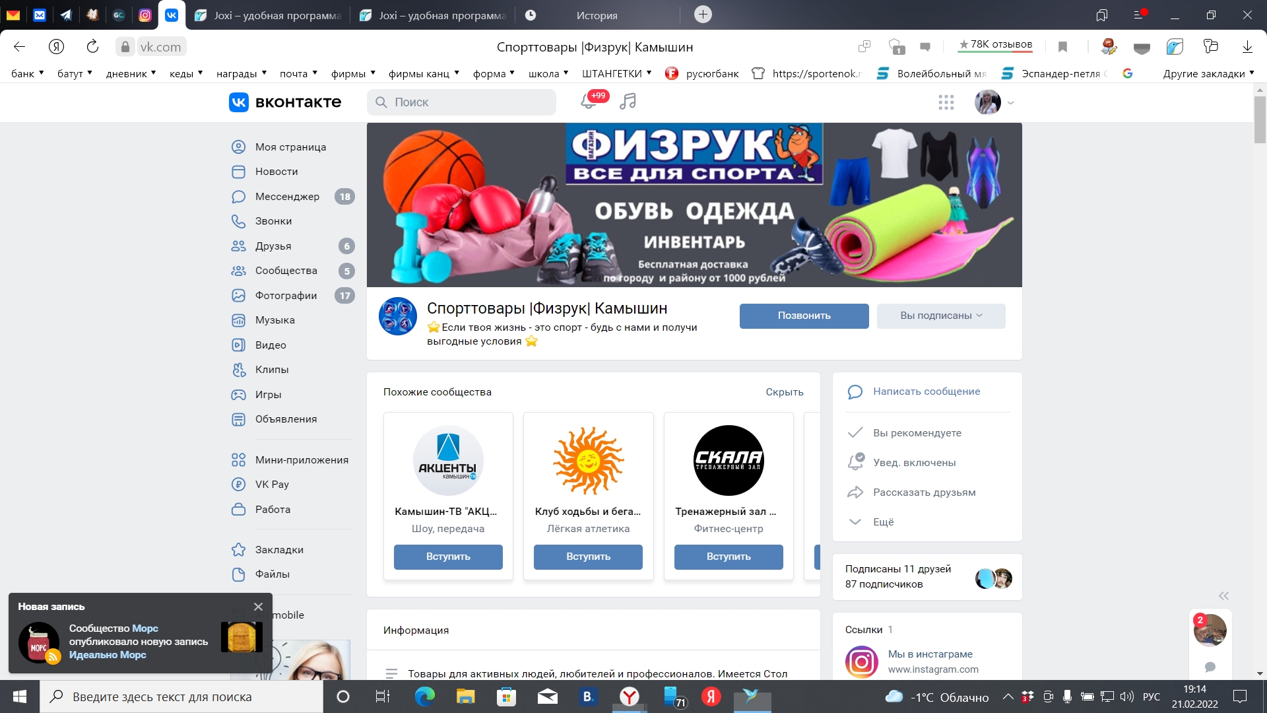Image resolution: width=1267 pixels, height=713 pixels.
Task: Click browser bookmark icon in address bar
Action: [1062, 47]
